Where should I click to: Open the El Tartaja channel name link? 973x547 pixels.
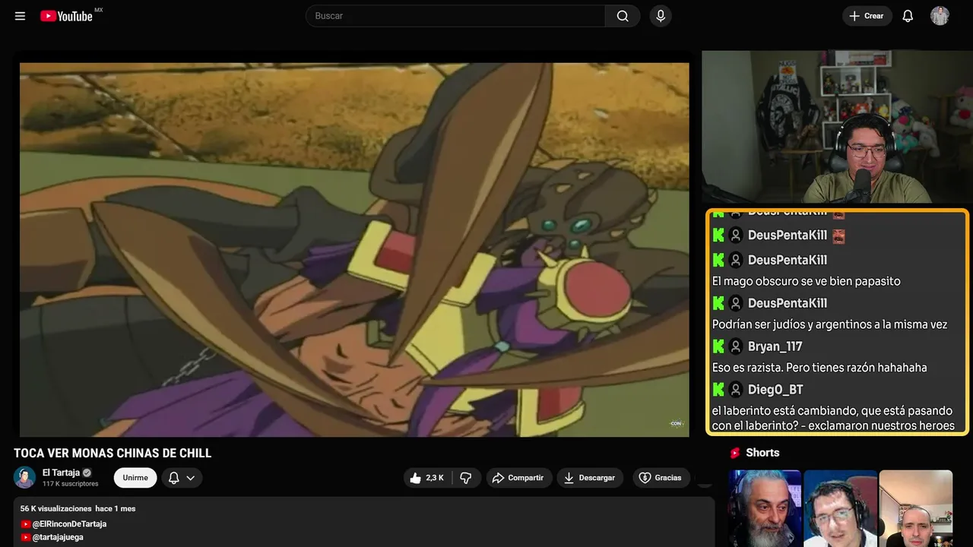(x=61, y=473)
